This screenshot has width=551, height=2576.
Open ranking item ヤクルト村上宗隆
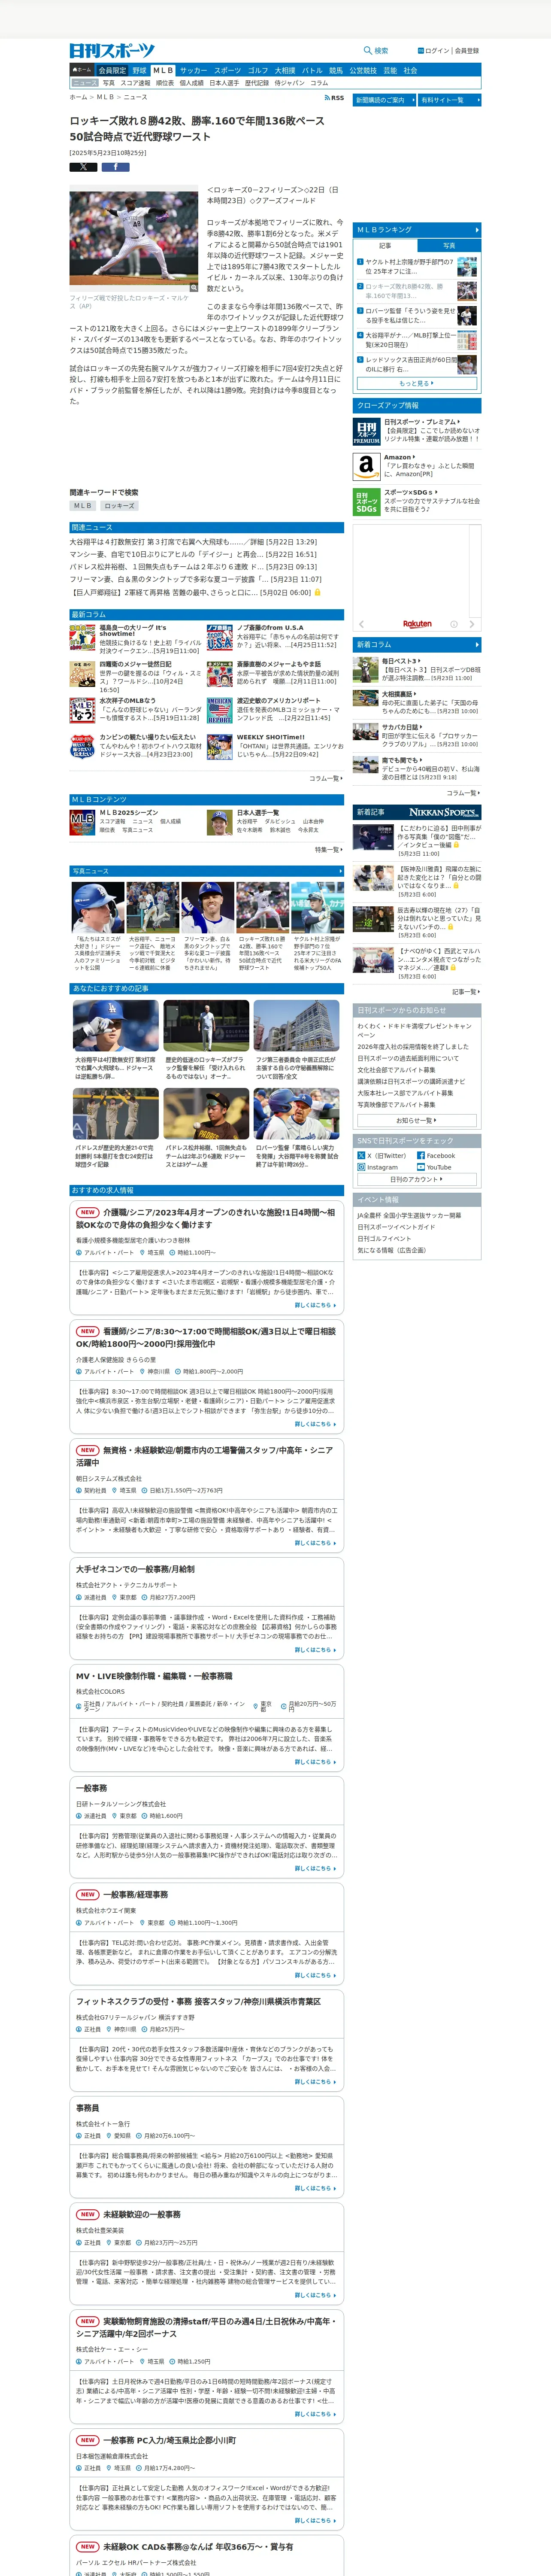410,266
